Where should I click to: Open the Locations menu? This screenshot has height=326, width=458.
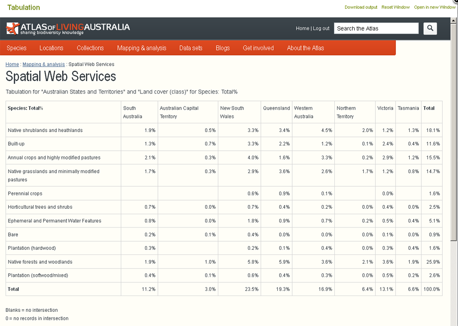coord(51,48)
